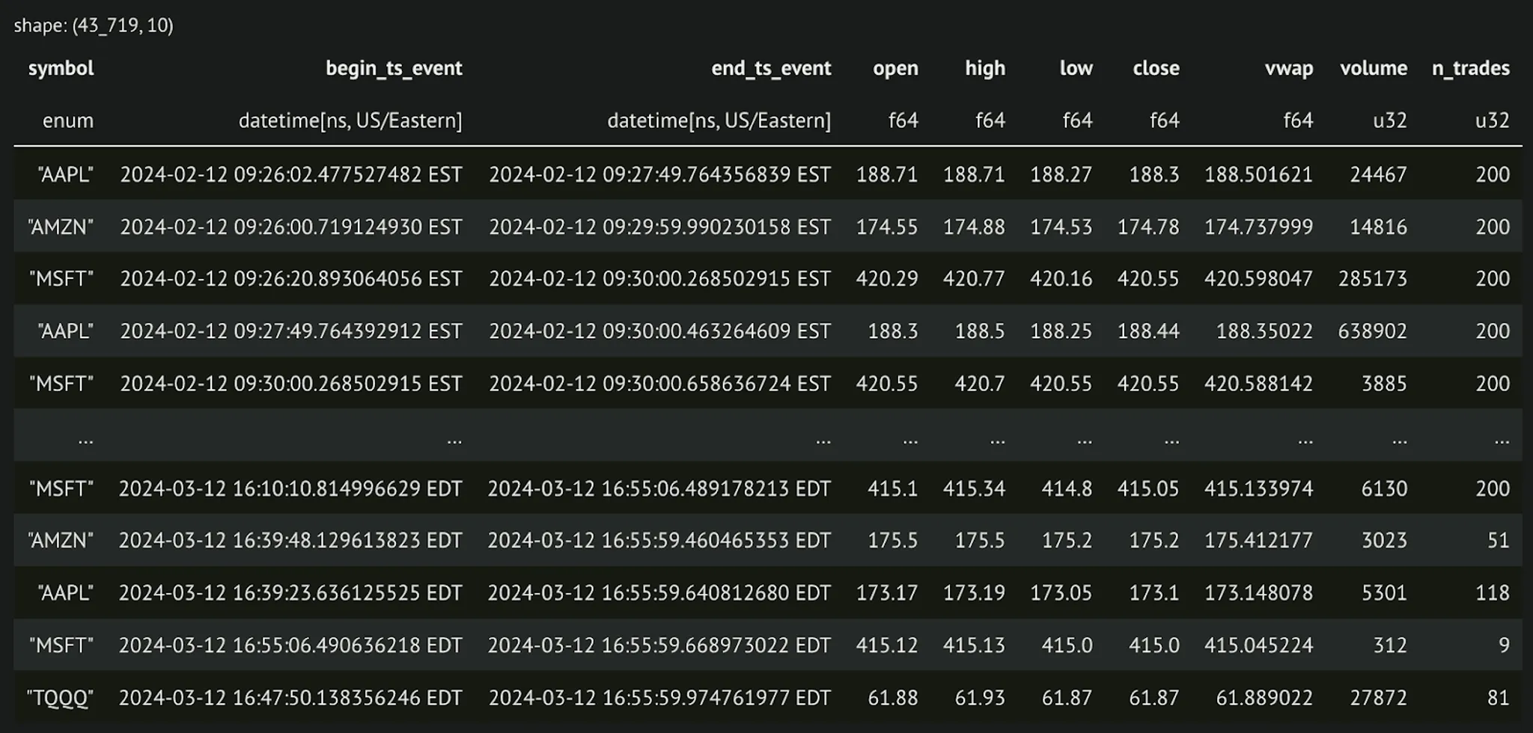Select n_trades value 9

1504,645
